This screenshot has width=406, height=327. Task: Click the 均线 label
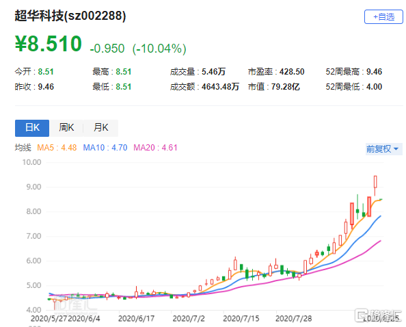(x=23, y=148)
